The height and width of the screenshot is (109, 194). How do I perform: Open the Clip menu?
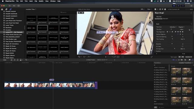point(36,1)
